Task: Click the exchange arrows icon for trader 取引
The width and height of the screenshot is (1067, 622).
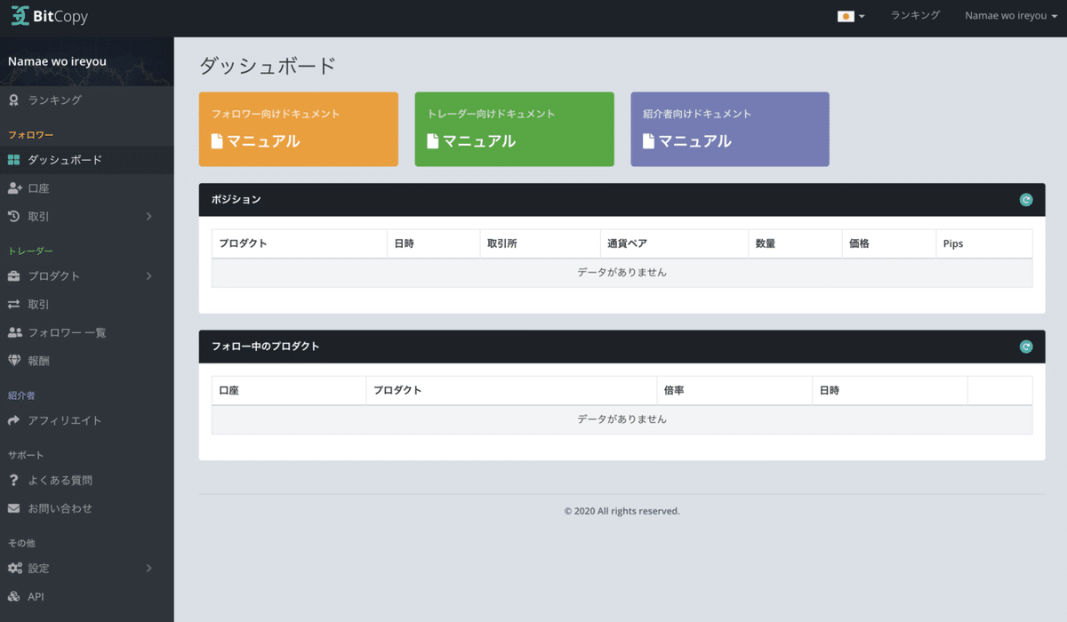Action: point(13,305)
